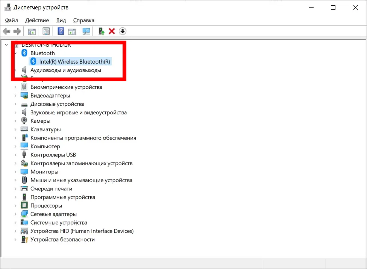The width and height of the screenshot is (367, 269).
Task: Expand Процессоры chevron
Action: coord(15,205)
